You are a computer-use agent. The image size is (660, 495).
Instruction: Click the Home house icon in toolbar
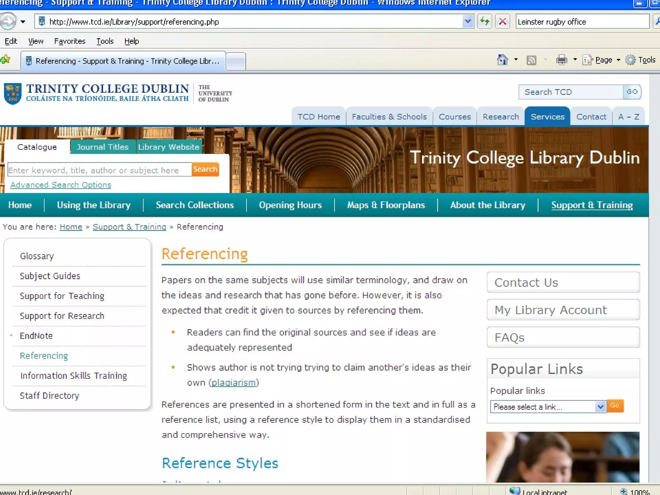point(502,60)
